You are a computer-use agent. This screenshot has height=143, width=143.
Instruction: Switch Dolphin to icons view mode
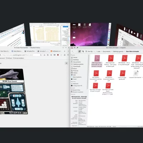(79, 51)
